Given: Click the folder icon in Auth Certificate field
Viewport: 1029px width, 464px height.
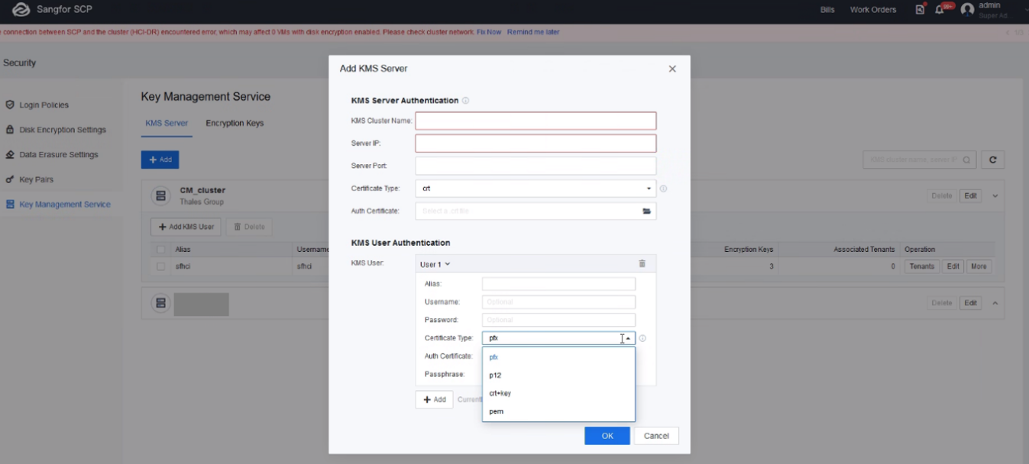Looking at the screenshot, I should click(x=646, y=211).
